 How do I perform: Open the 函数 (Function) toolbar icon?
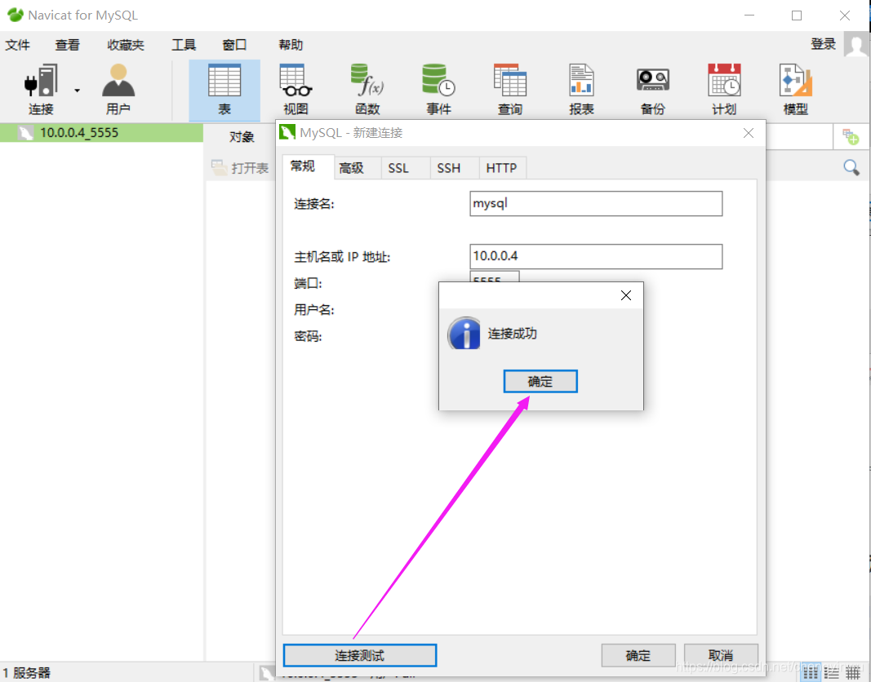pyautogui.click(x=367, y=89)
